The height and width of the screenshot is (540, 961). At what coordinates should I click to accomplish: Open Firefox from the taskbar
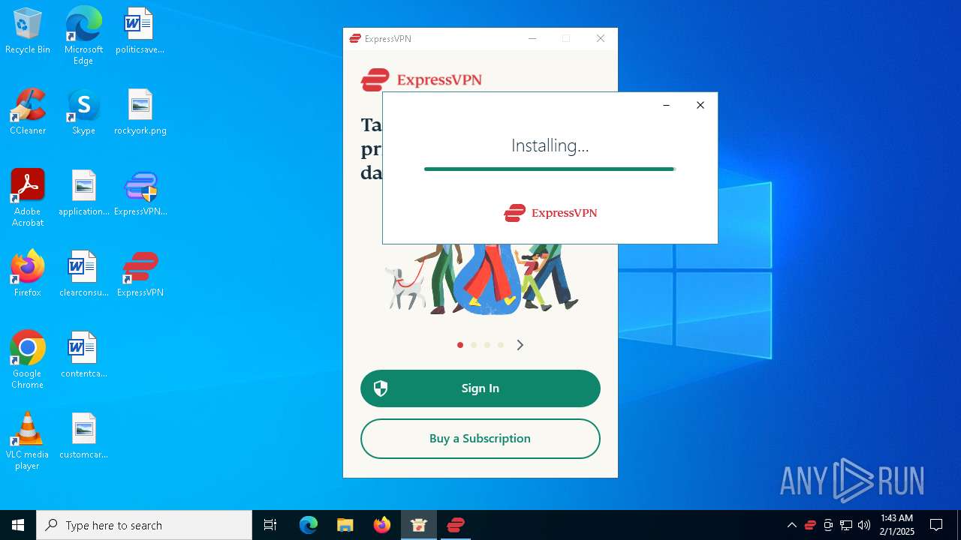pyautogui.click(x=382, y=525)
